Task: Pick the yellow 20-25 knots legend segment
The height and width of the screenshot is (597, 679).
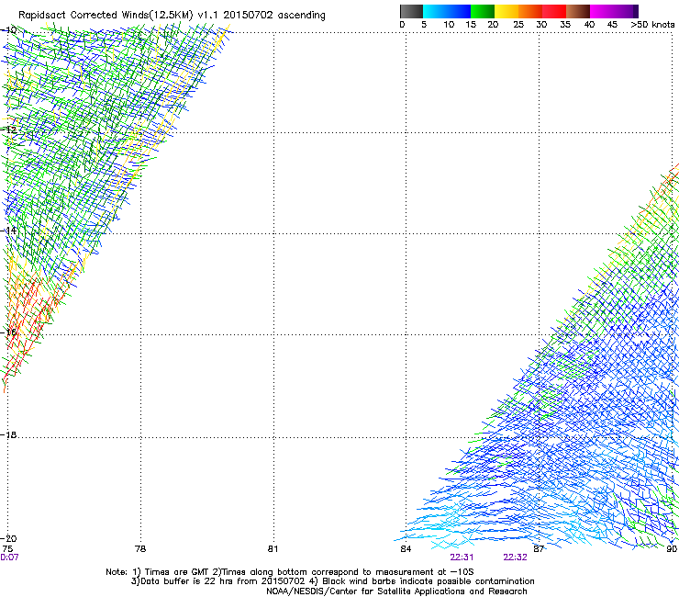Action: click(x=506, y=11)
